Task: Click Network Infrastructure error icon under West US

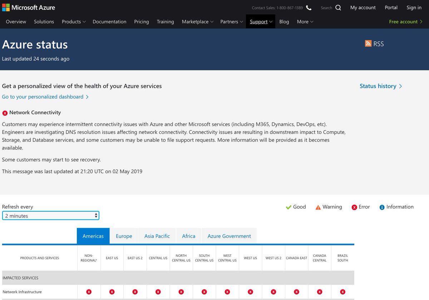Action: point(250,292)
